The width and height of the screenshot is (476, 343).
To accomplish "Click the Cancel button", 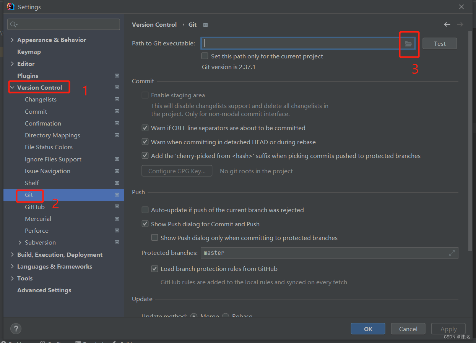I will pyautogui.click(x=408, y=329).
